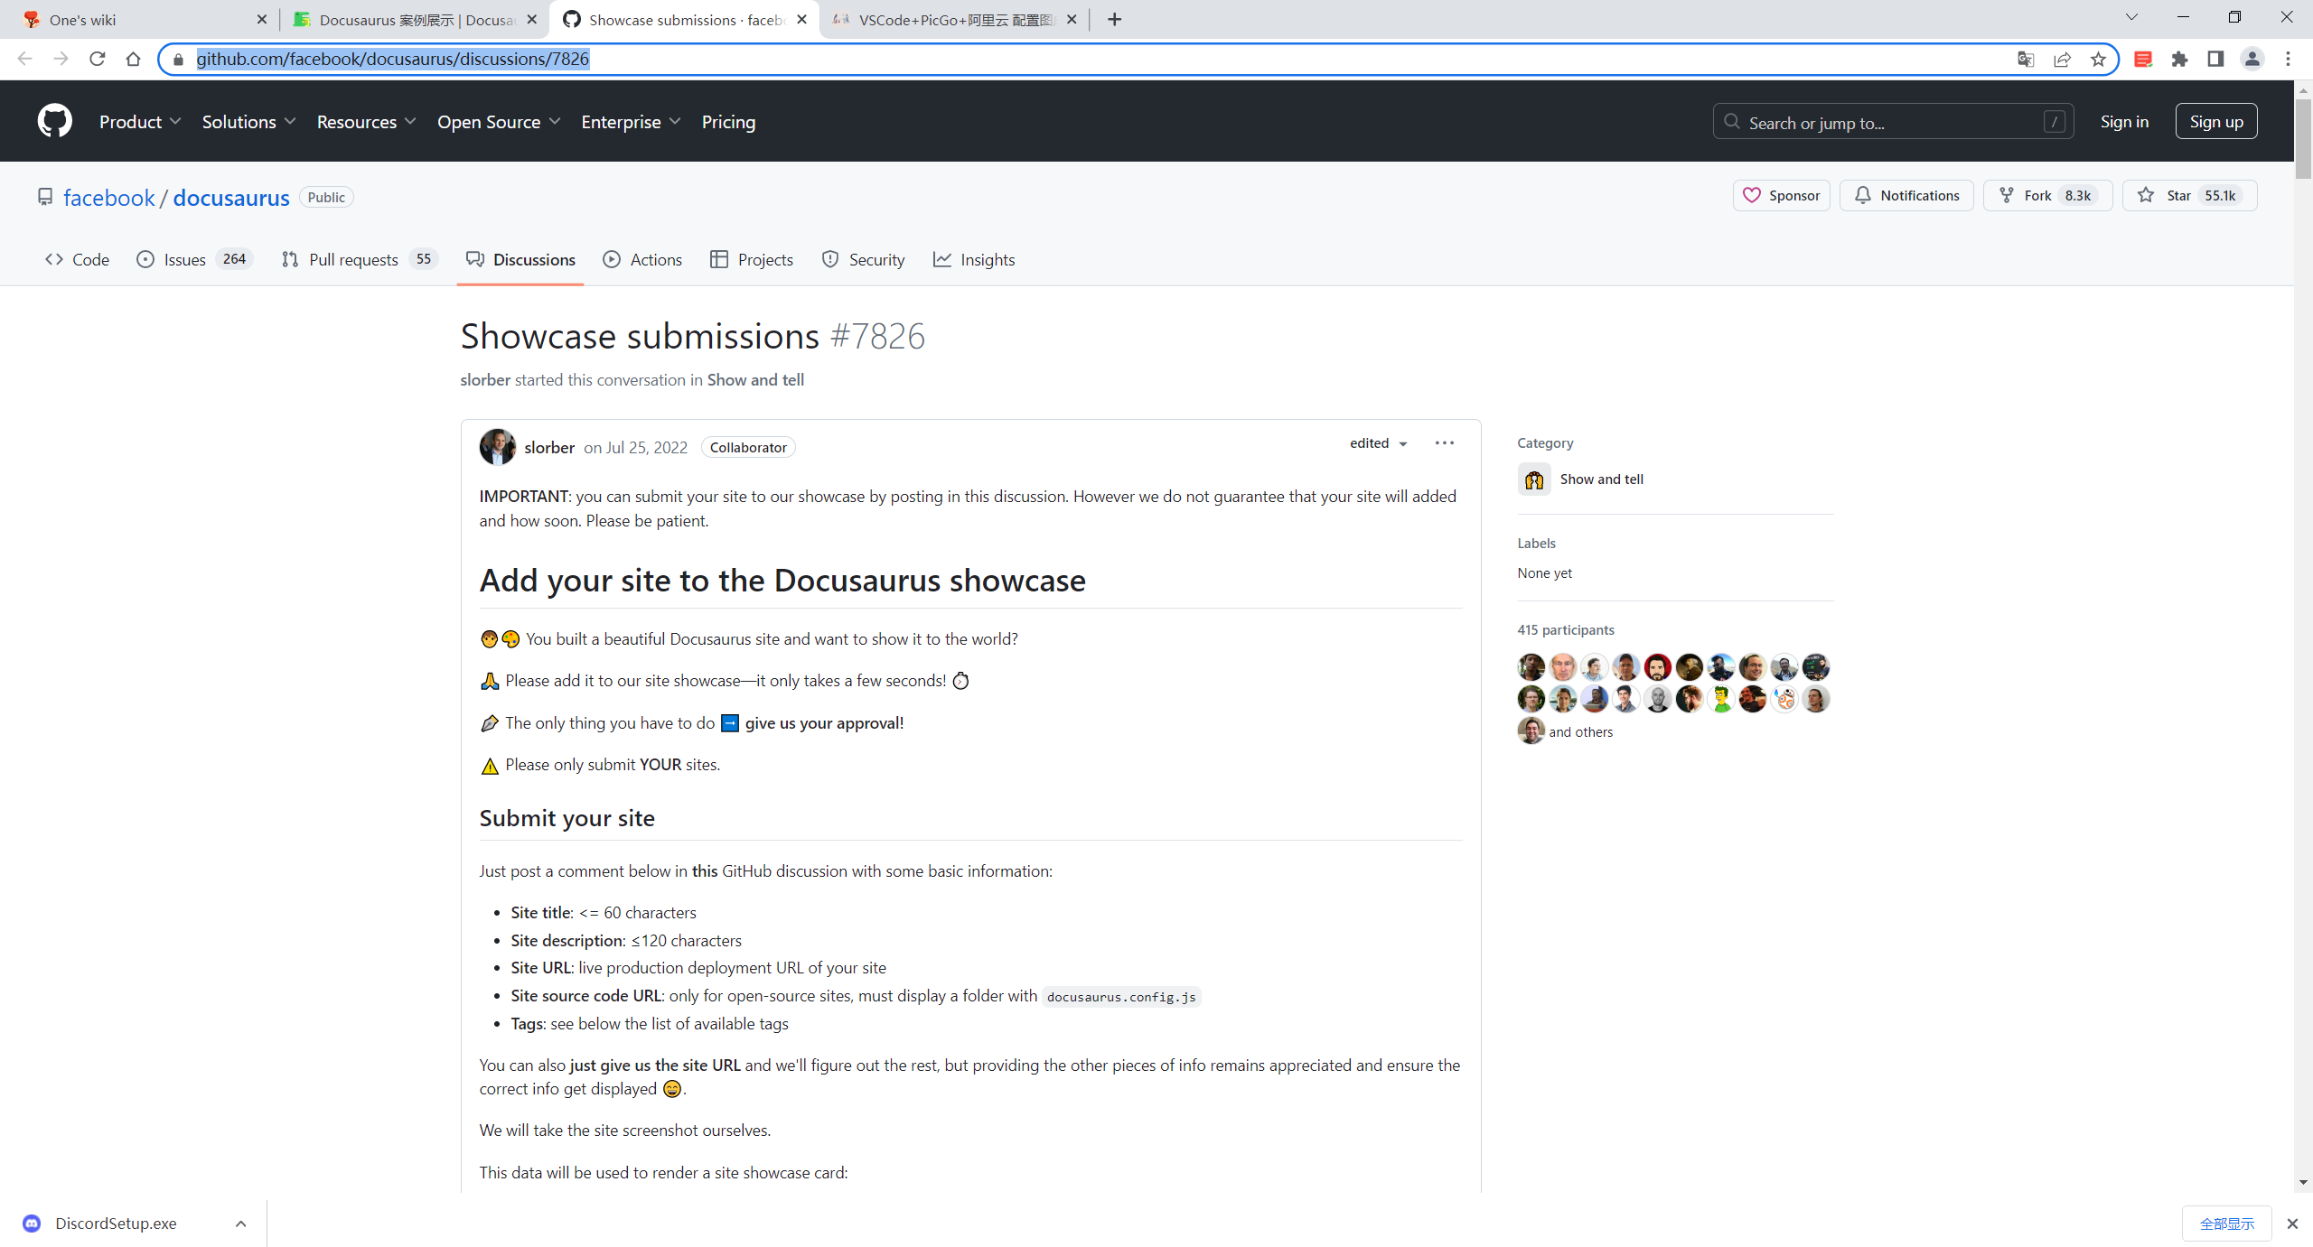Open the Projects tab
Viewport: 2313px width, 1247px height.
pyautogui.click(x=752, y=260)
